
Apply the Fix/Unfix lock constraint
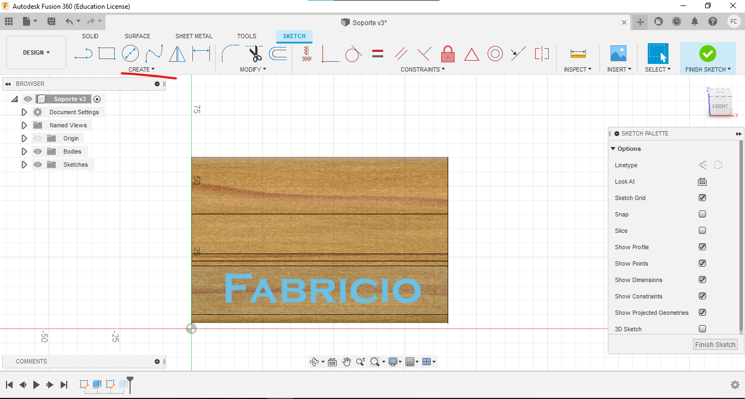(448, 54)
